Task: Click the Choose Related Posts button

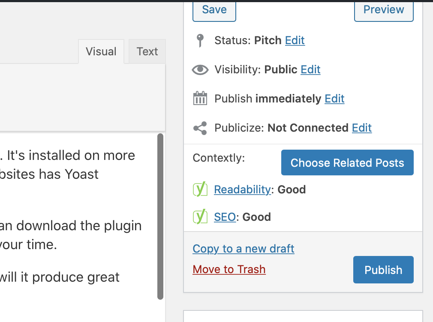Action: point(347,163)
